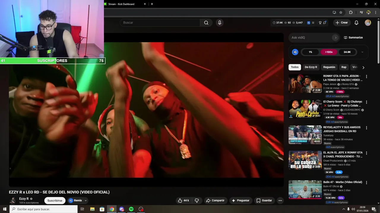The height and width of the screenshot is (213, 380).
Task: Click the Compartir button
Action: 216,201
